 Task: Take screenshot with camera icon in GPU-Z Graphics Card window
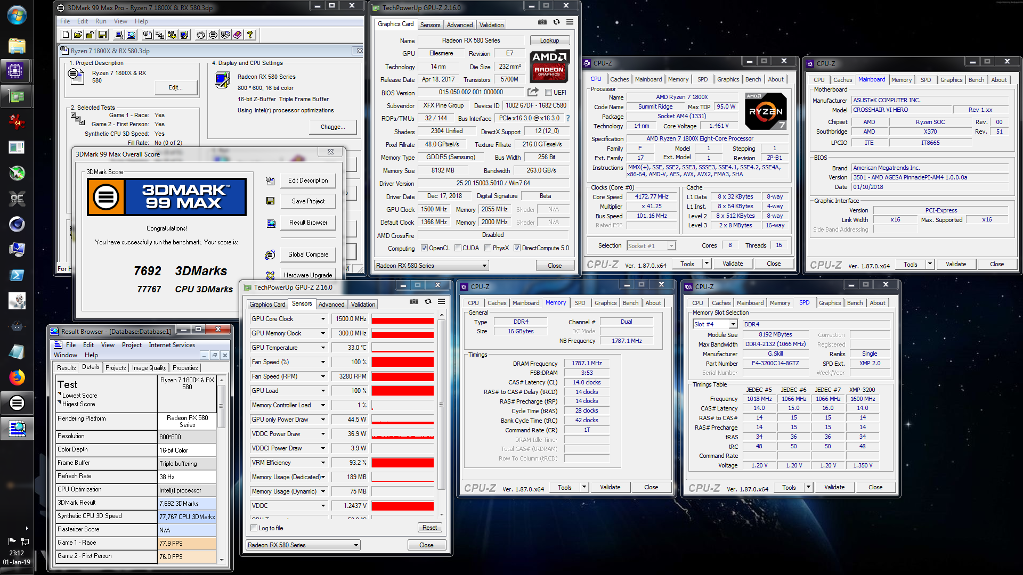(x=542, y=22)
